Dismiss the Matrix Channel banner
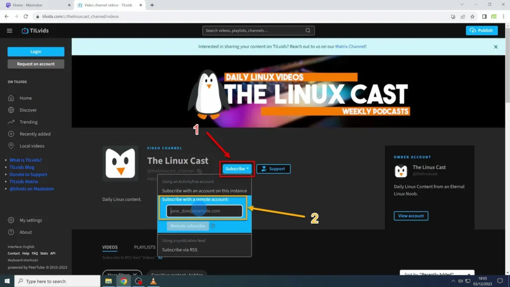The width and height of the screenshot is (510, 287). (x=496, y=47)
